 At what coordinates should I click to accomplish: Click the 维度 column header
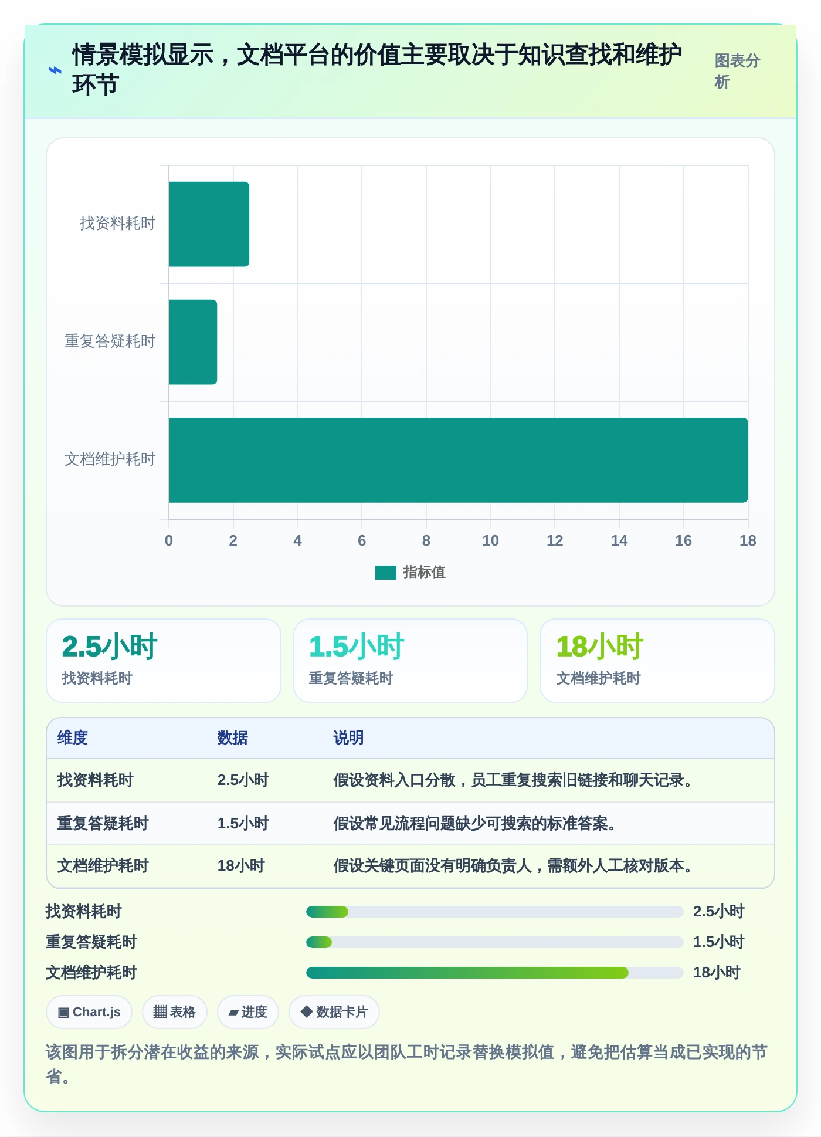73,738
